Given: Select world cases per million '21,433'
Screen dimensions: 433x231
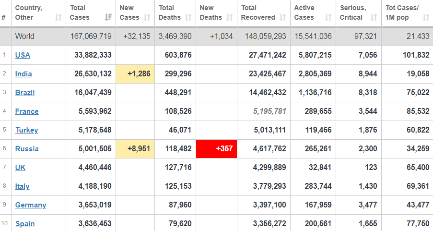Looking at the screenshot, I should click(418, 36).
